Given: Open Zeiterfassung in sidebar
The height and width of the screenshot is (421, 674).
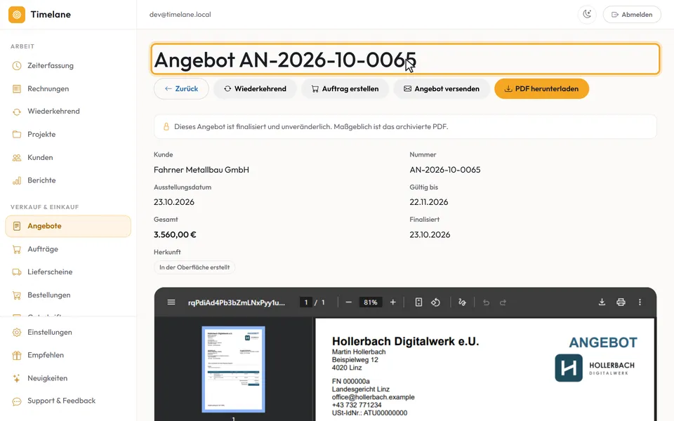Looking at the screenshot, I should pos(68,66).
